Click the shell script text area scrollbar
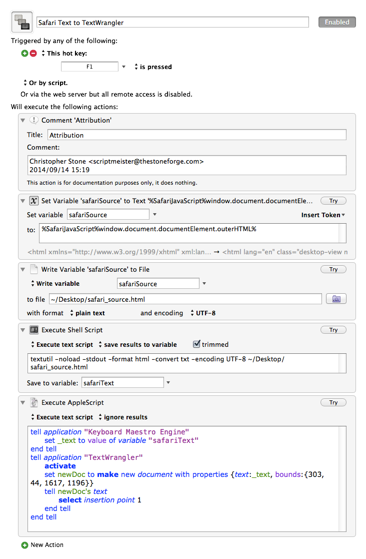 pyautogui.click(x=342, y=363)
